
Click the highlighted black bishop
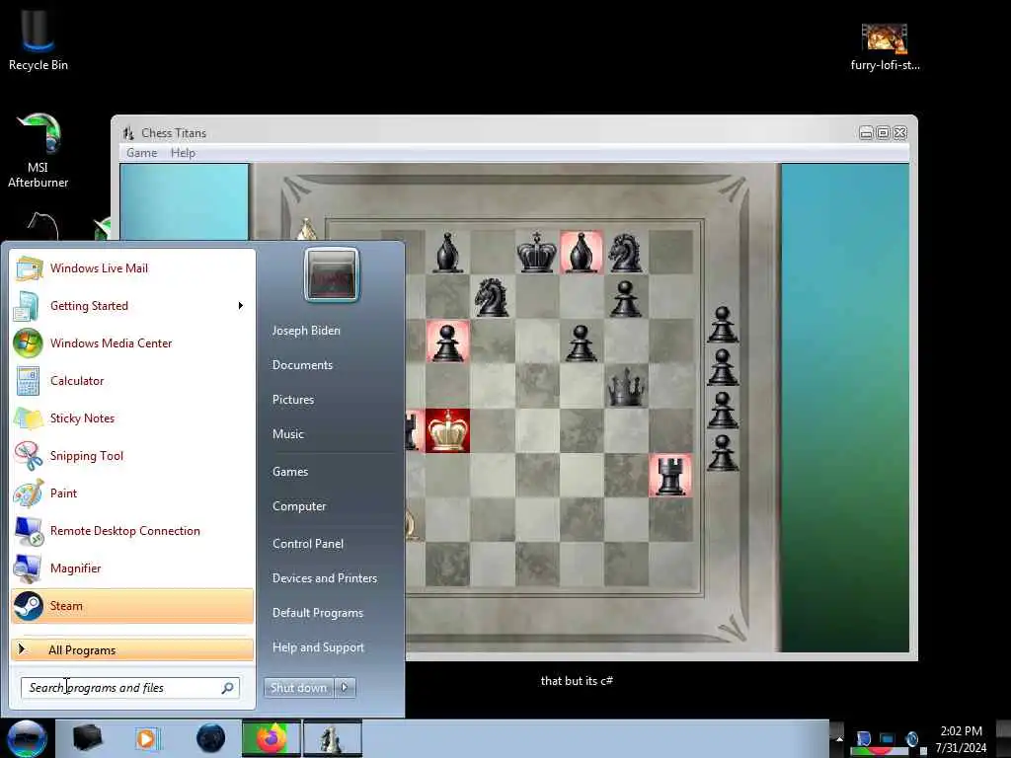581,252
